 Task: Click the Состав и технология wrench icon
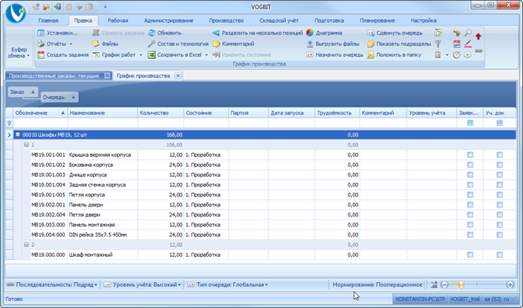tap(152, 44)
